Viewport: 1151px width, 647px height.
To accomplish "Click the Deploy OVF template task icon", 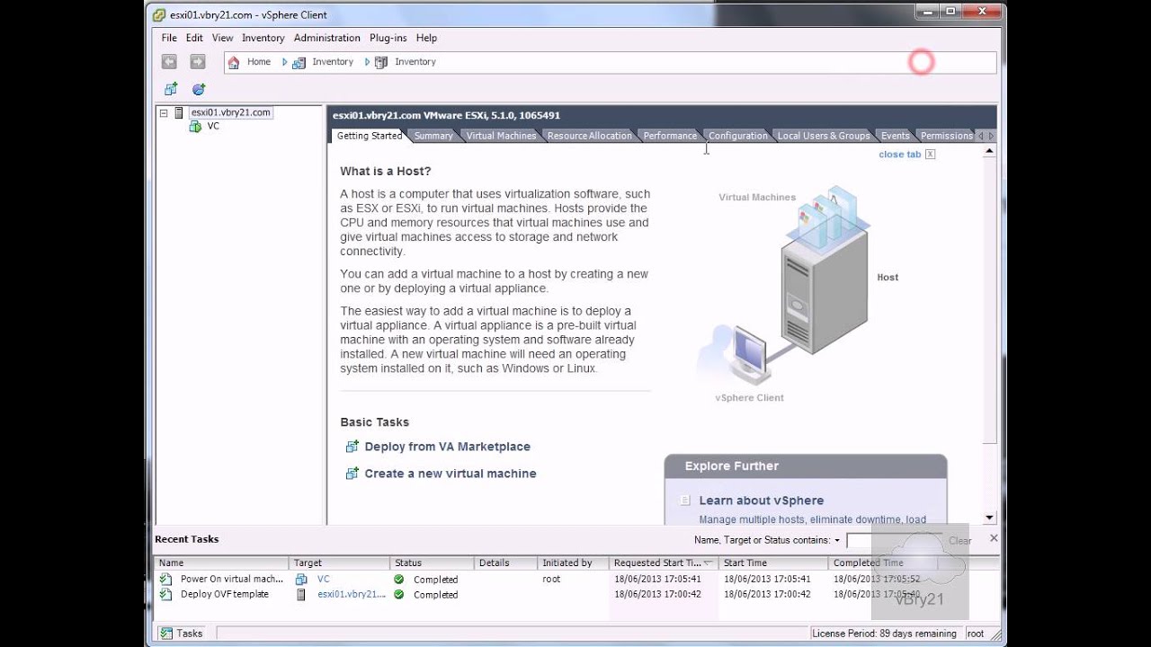I will point(165,594).
